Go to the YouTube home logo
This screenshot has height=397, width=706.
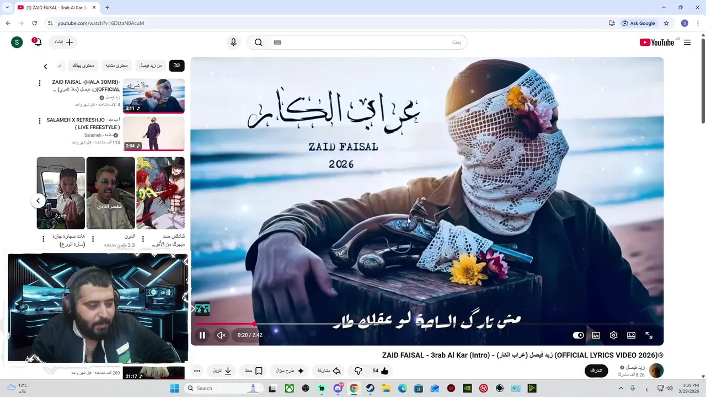click(x=657, y=42)
